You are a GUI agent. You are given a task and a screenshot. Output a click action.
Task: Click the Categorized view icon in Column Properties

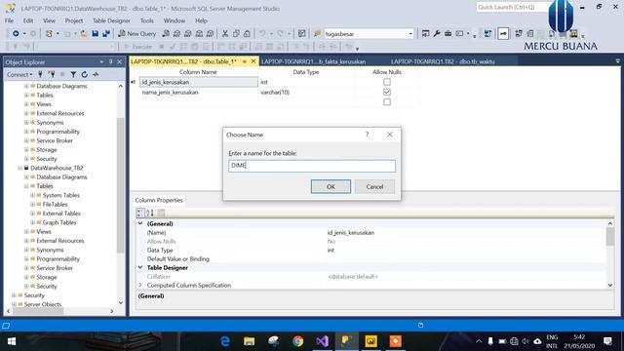tap(139, 213)
